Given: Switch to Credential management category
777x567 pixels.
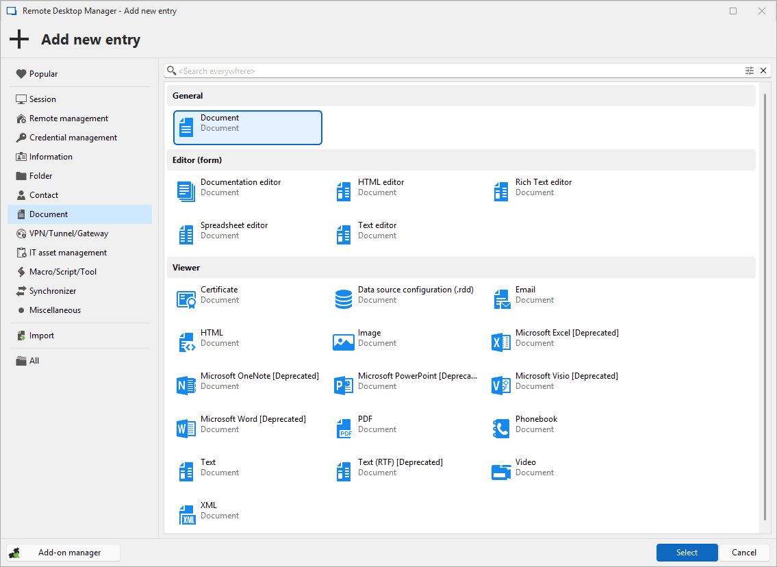Looking at the screenshot, I should pos(73,138).
